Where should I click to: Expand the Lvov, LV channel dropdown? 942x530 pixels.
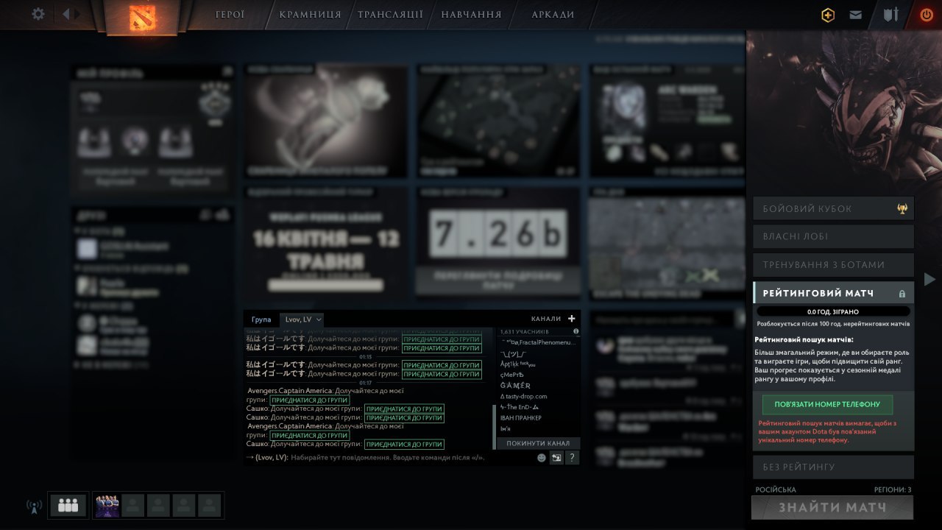click(x=303, y=319)
